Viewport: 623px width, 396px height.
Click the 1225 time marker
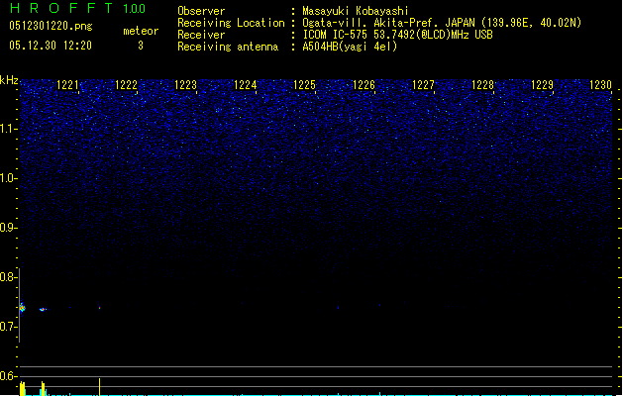click(304, 85)
